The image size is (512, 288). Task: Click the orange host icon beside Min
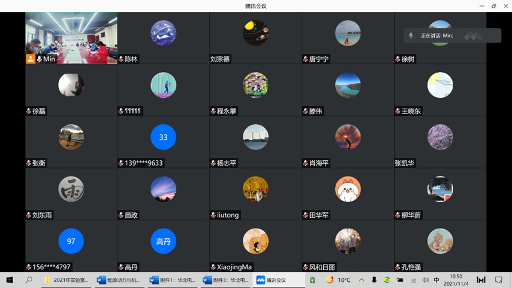point(30,59)
